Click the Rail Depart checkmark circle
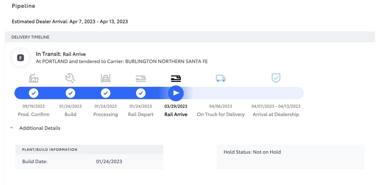 pyautogui.click(x=141, y=93)
